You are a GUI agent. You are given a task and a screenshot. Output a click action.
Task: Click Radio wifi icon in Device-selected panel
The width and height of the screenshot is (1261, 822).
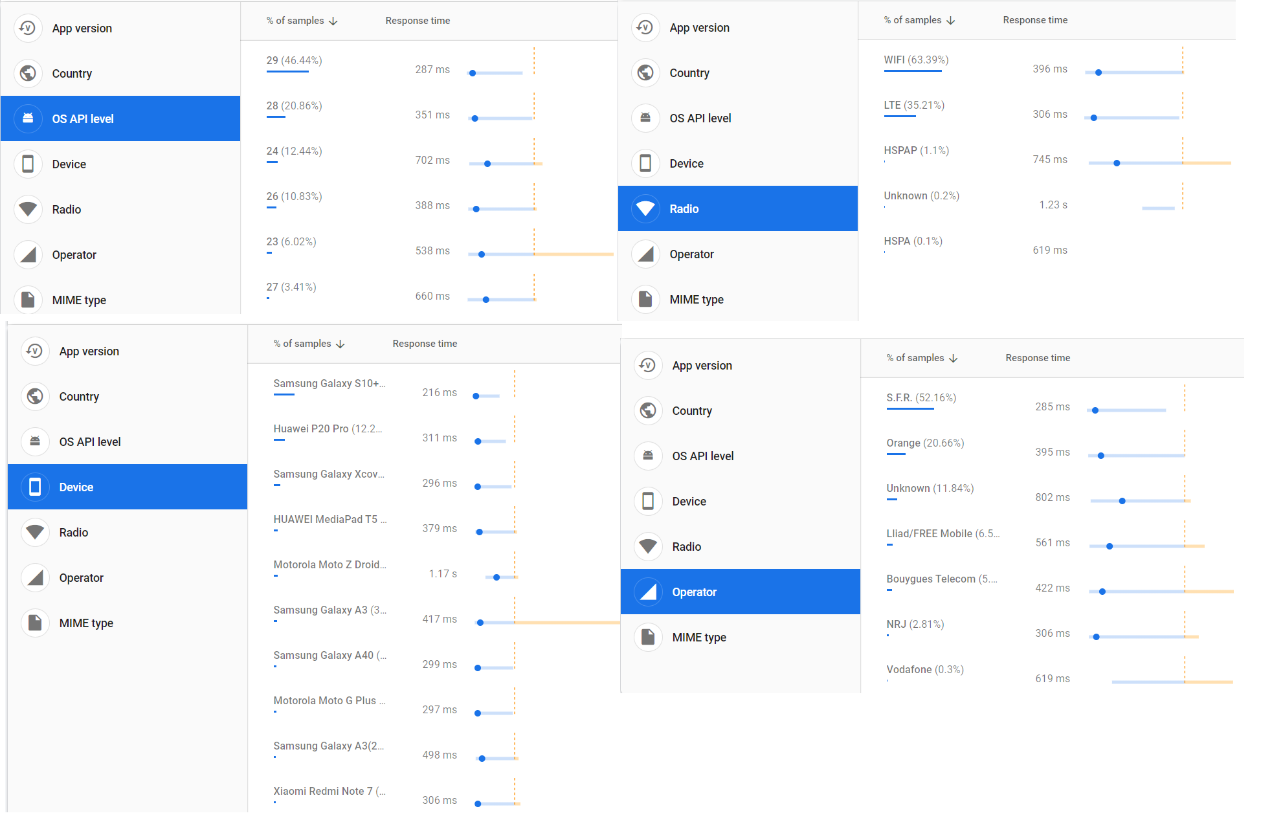tap(35, 532)
